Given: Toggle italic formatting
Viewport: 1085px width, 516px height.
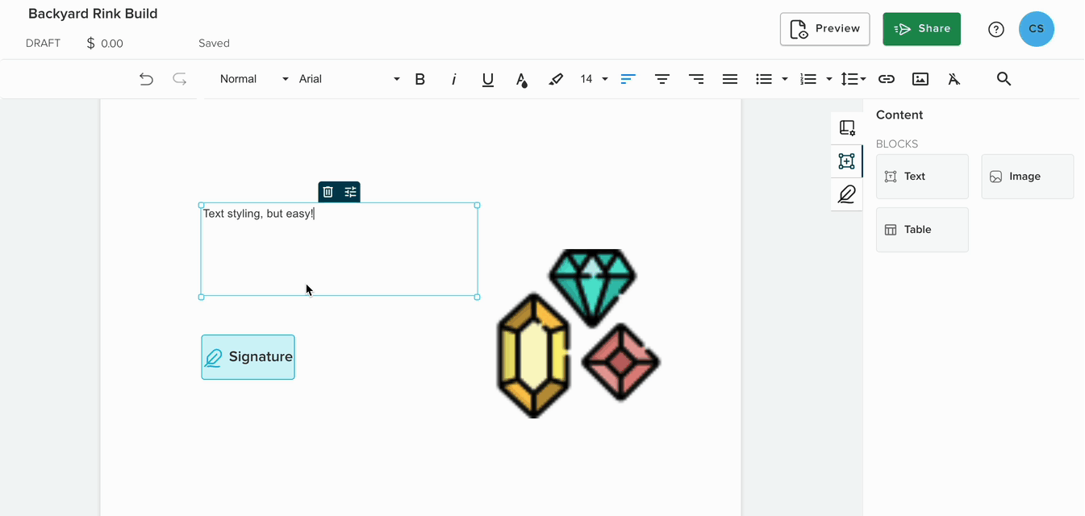Looking at the screenshot, I should tap(454, 79).
